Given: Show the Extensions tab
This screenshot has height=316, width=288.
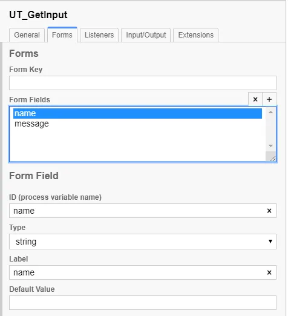Looking at the screenshot, I should [x=195, y=35].
